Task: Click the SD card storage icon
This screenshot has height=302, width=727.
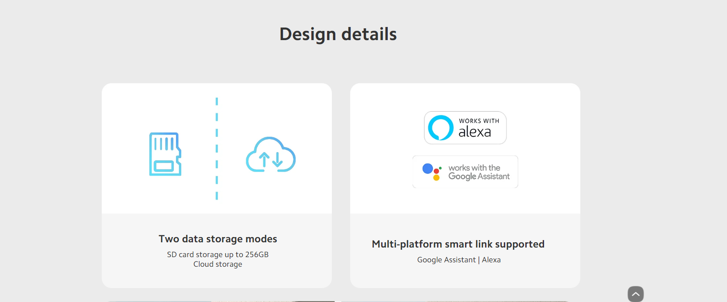Action: 165,154
